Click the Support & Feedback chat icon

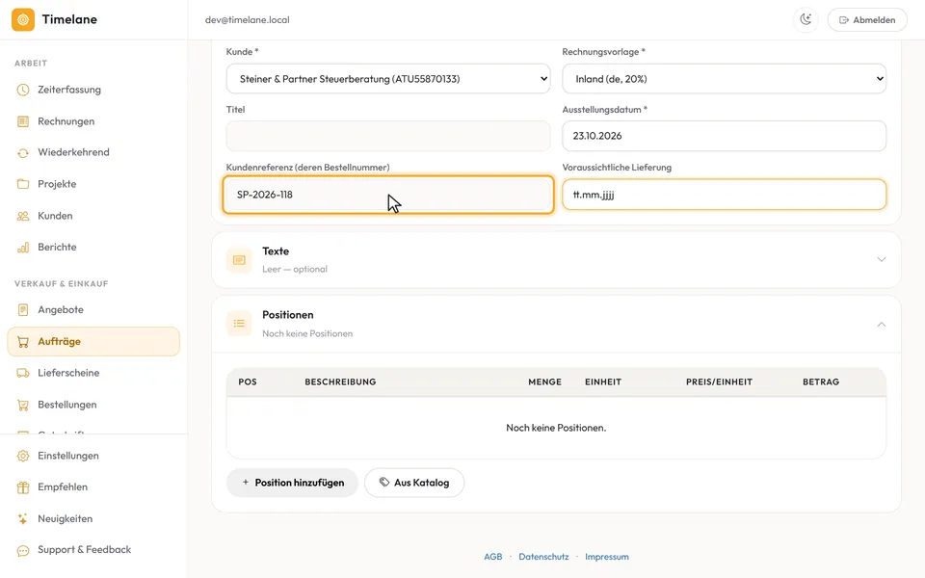[x=23, y=550]
